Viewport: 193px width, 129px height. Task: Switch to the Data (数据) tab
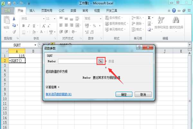point(73,11)
